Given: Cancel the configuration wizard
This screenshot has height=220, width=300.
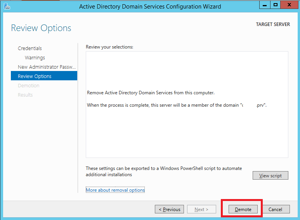Looking at the screenshot, I should pyautogui.click(x=275, y=209).
